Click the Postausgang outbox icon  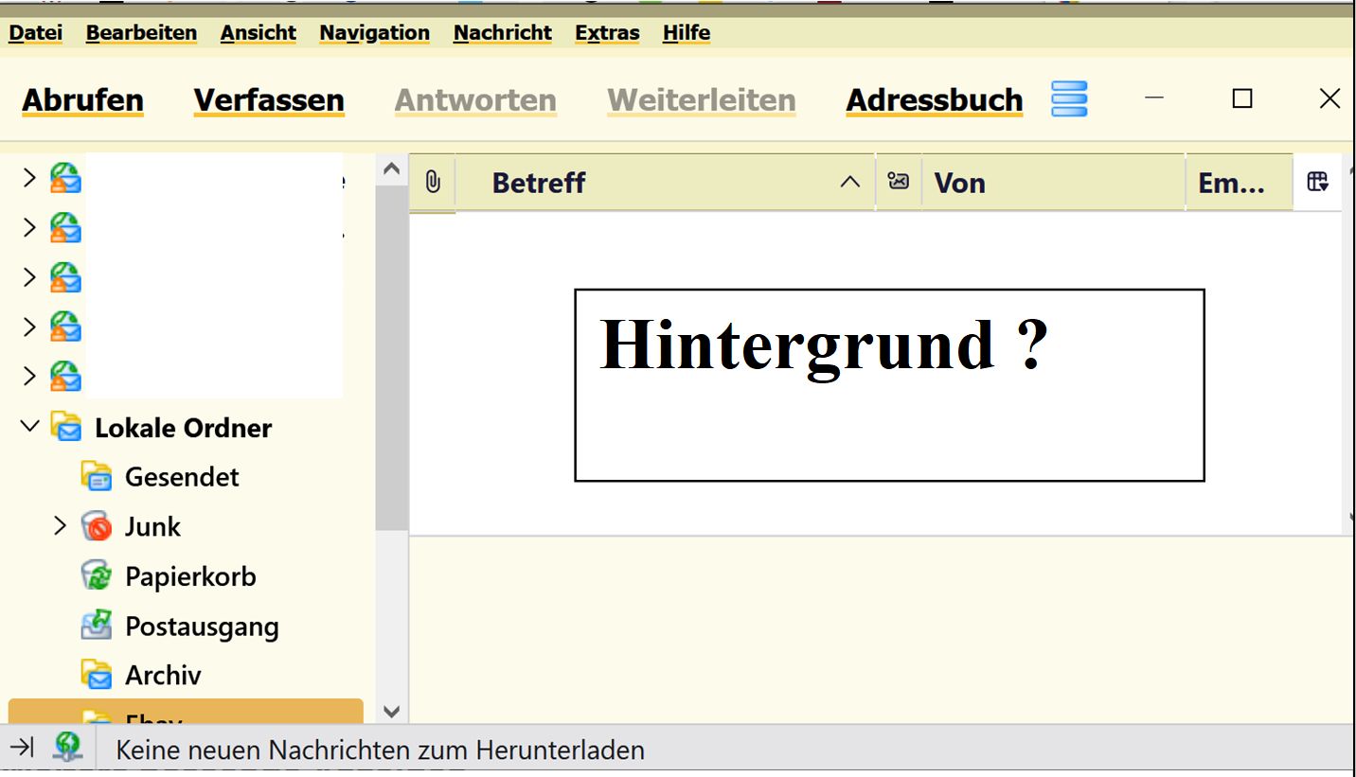point(97,626)
